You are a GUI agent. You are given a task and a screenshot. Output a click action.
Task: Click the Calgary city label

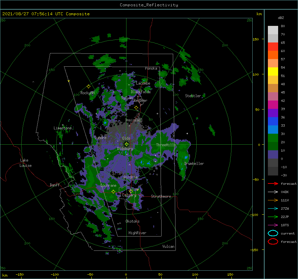coord(129,195)
